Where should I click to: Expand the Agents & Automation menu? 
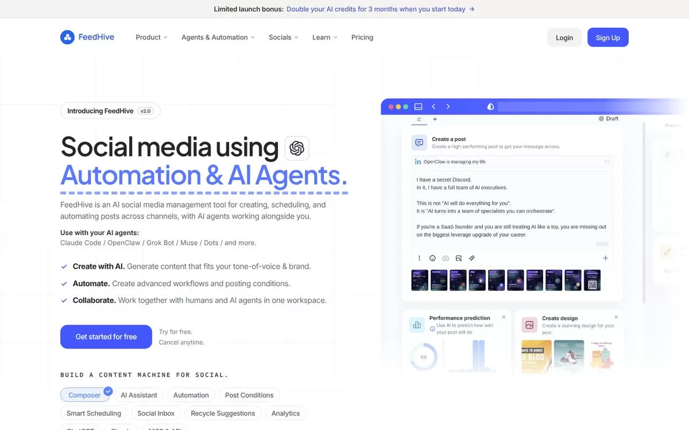click(x=218, y=37)
